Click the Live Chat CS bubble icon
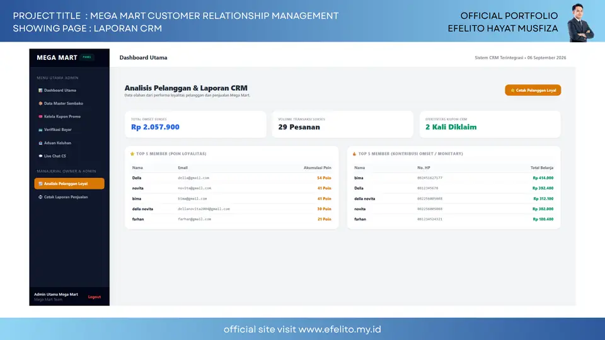The image size is (605, 340). pyautogui.click(x=40, y=156)
